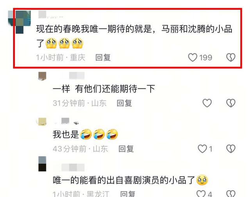The height and width of the screenshot is (197, 250).
Task: Reply to the 43分钟前 山东 comment
Action: coord(126,149)
